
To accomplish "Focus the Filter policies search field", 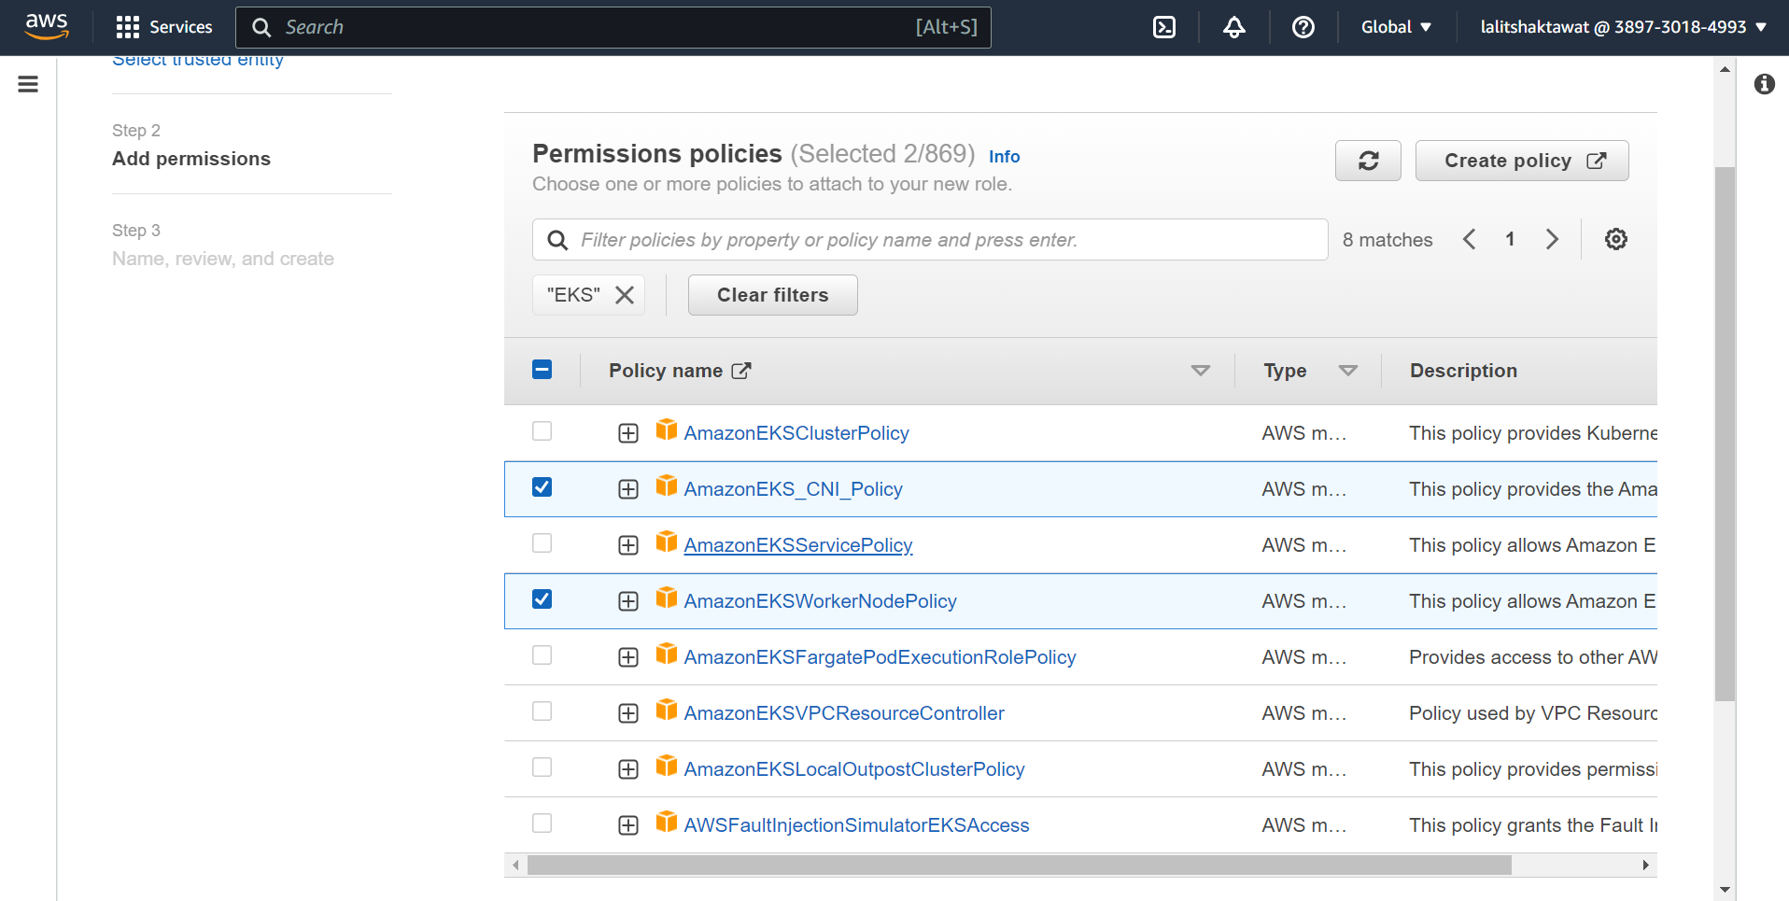I will click(x=930, y=240).
